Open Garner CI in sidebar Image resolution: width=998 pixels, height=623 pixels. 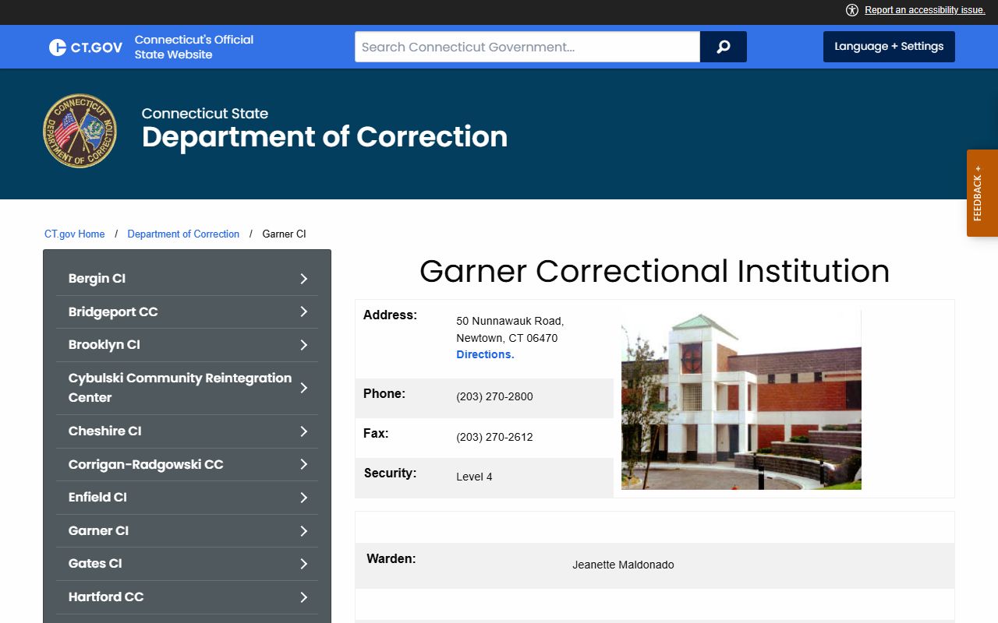(187, 531)
